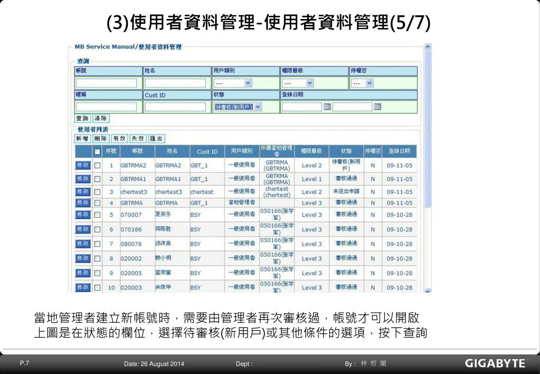Click 修改 button for row 080076

tap(83, 244)
